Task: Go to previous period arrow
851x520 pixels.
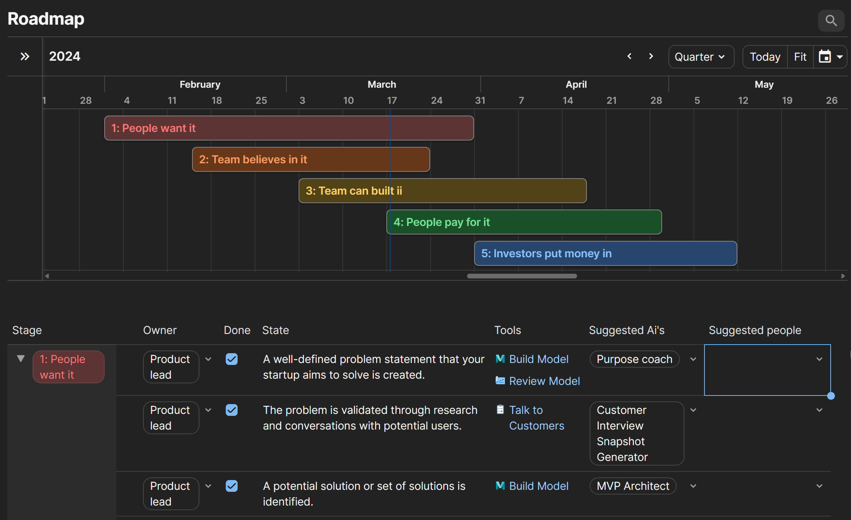Action: coord(629,56)
